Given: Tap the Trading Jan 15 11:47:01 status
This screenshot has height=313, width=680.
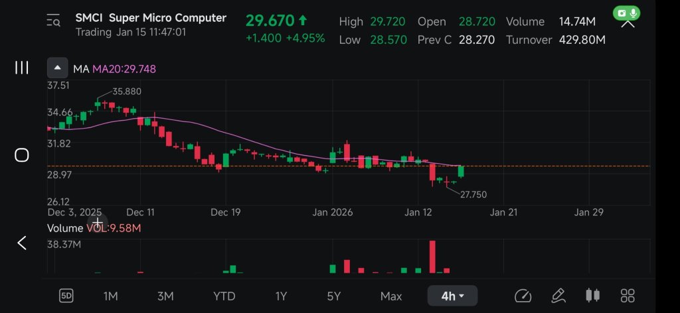Looking at the screenshot, I should (x=131, y=32).
